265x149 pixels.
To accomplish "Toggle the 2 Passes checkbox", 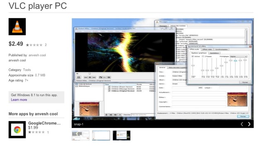I will click(203, 56).
